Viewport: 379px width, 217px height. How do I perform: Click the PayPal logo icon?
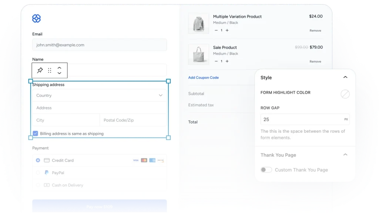[x=47, y=173]
